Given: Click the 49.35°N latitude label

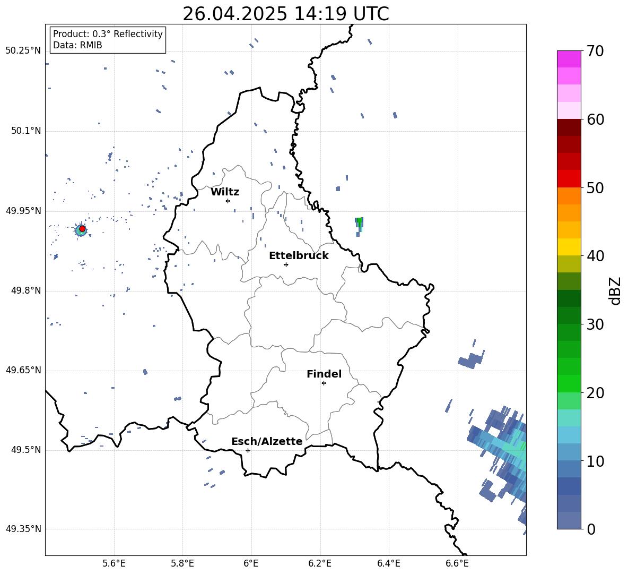Looking at the screenshot, I should (x=23, y=529).
